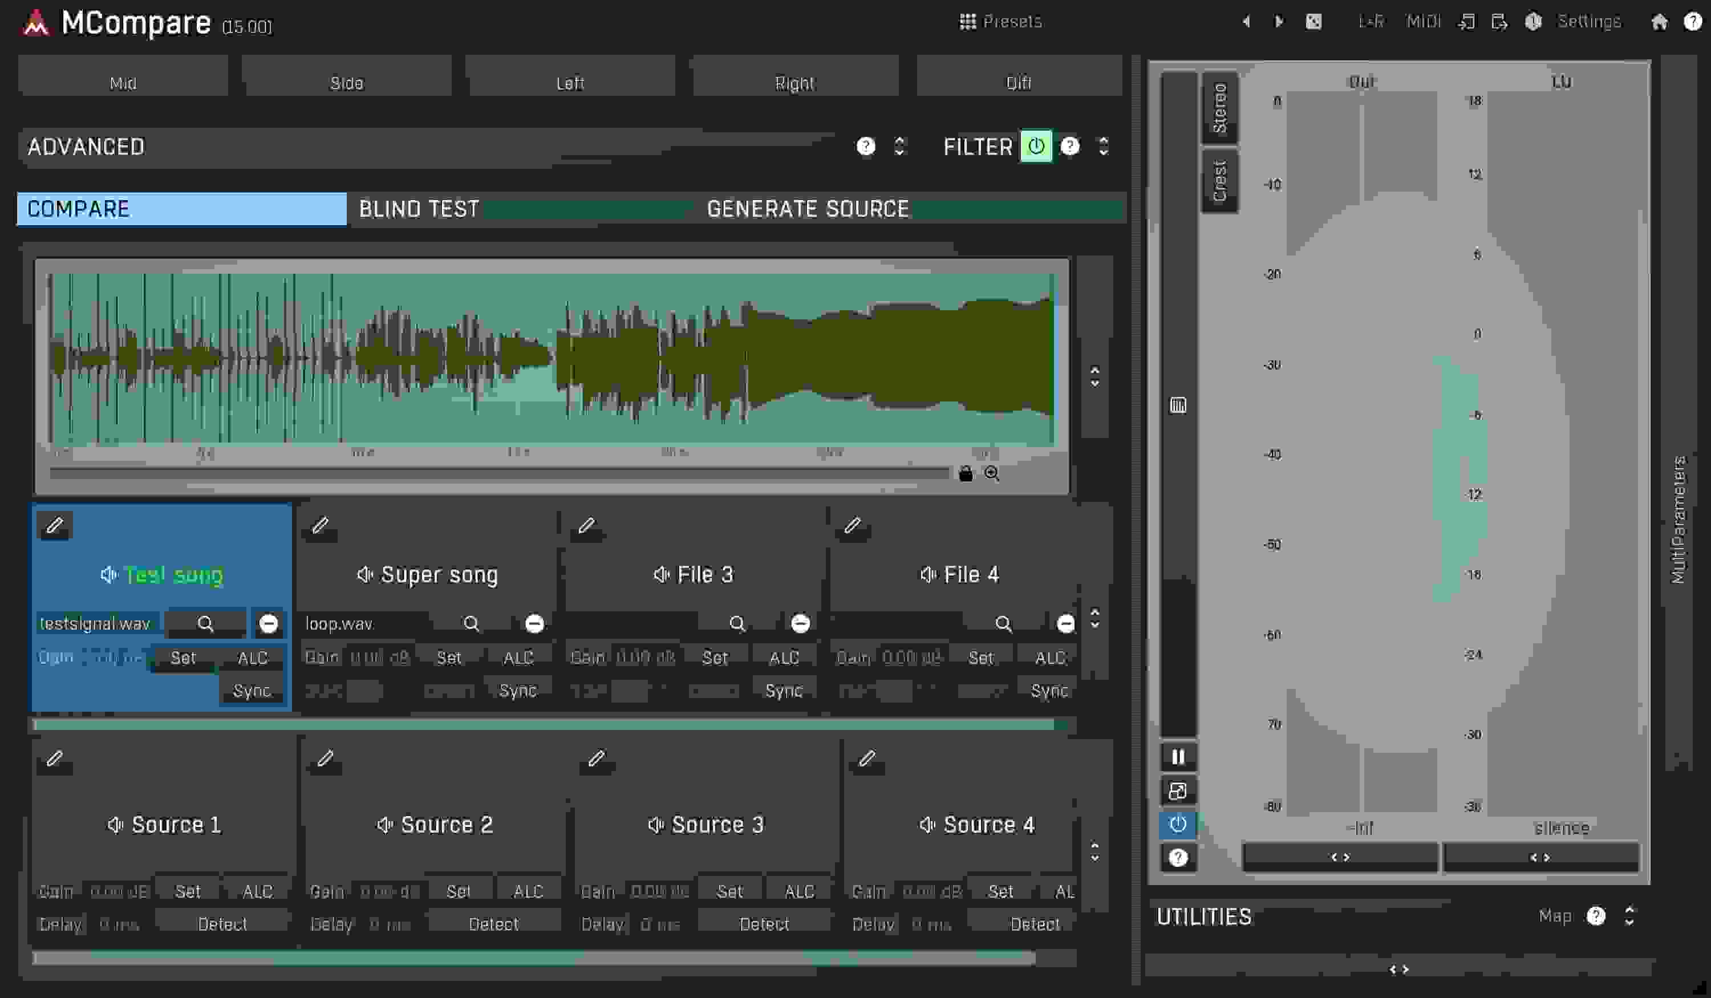Expand the chevron beside the ADVANCED help icon

tap(899, 146)
